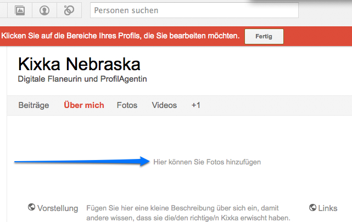This screenshot has height=222, width=352.
Task: Click the Profile icon in top bar
Action: click(44, 10)
